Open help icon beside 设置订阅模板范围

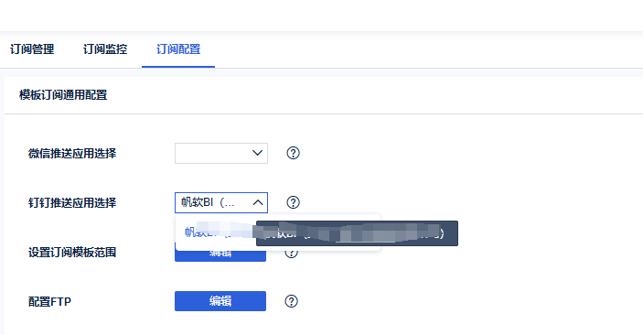pos(291,254)
